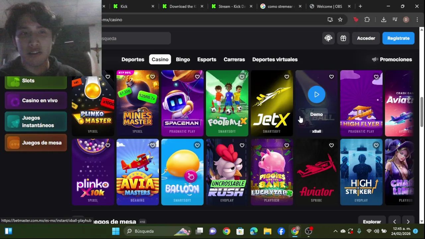
Task: Favorite the Piggies and the Bank heart
Action: coord(287,145)
